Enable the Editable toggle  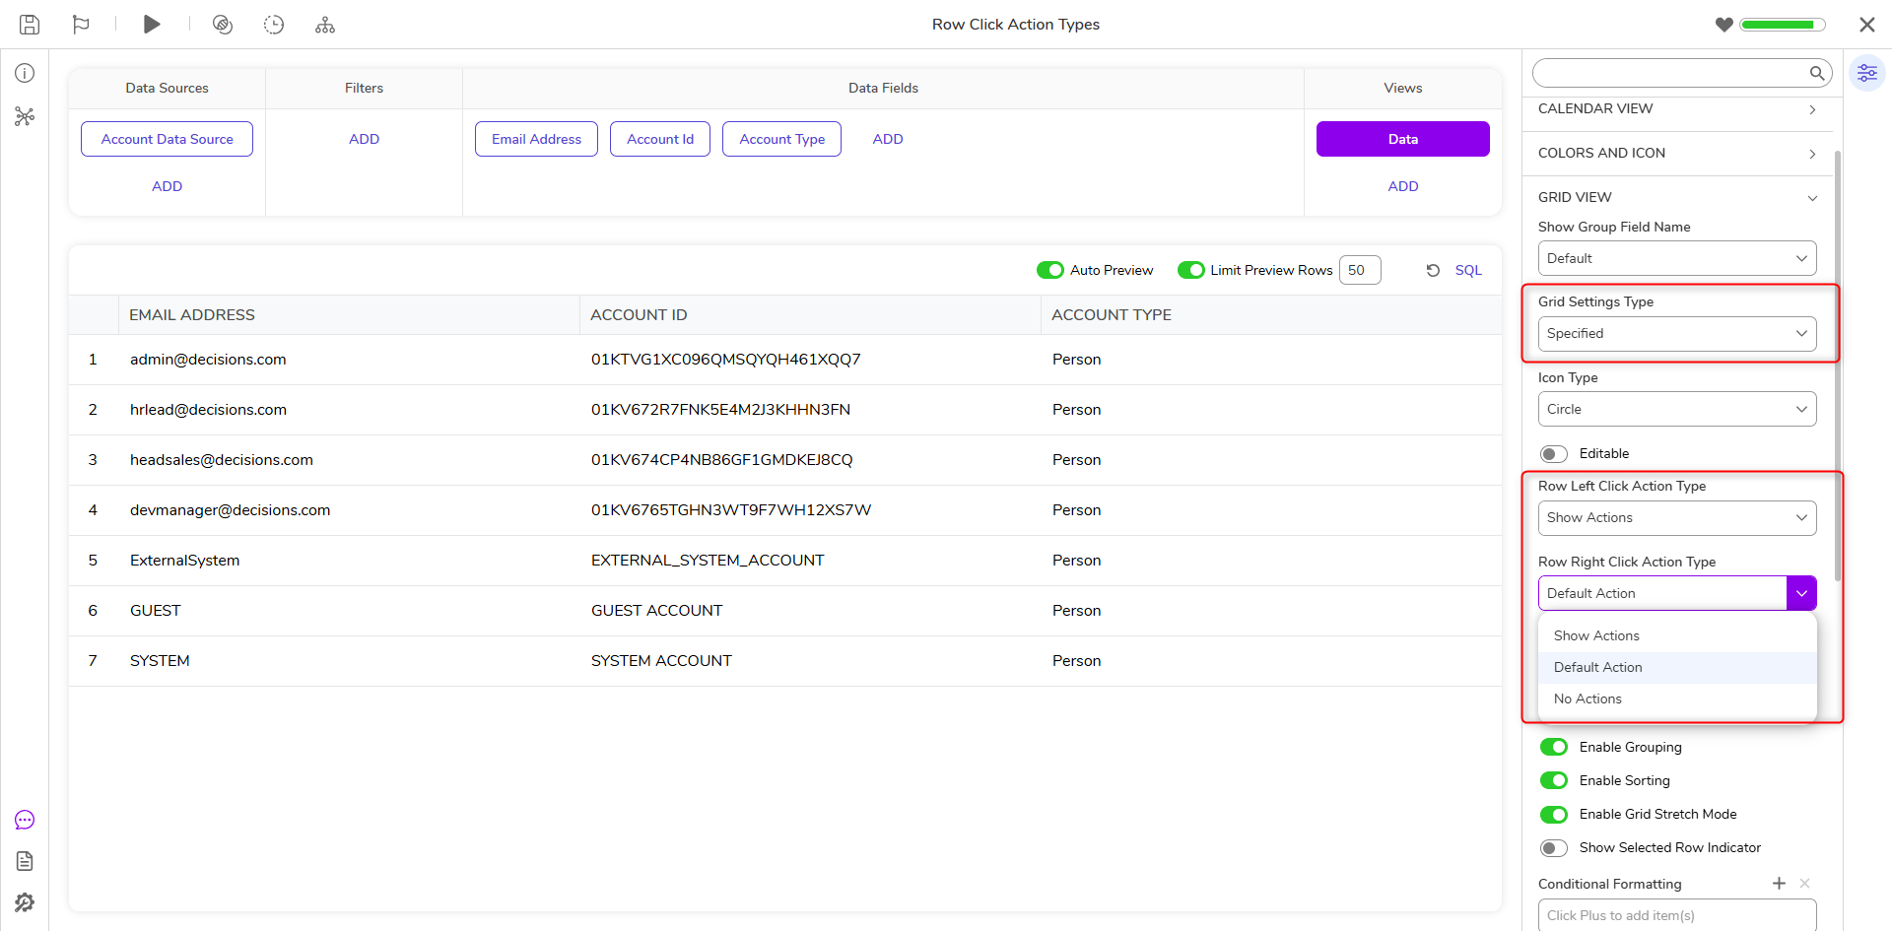[1554, 454]
